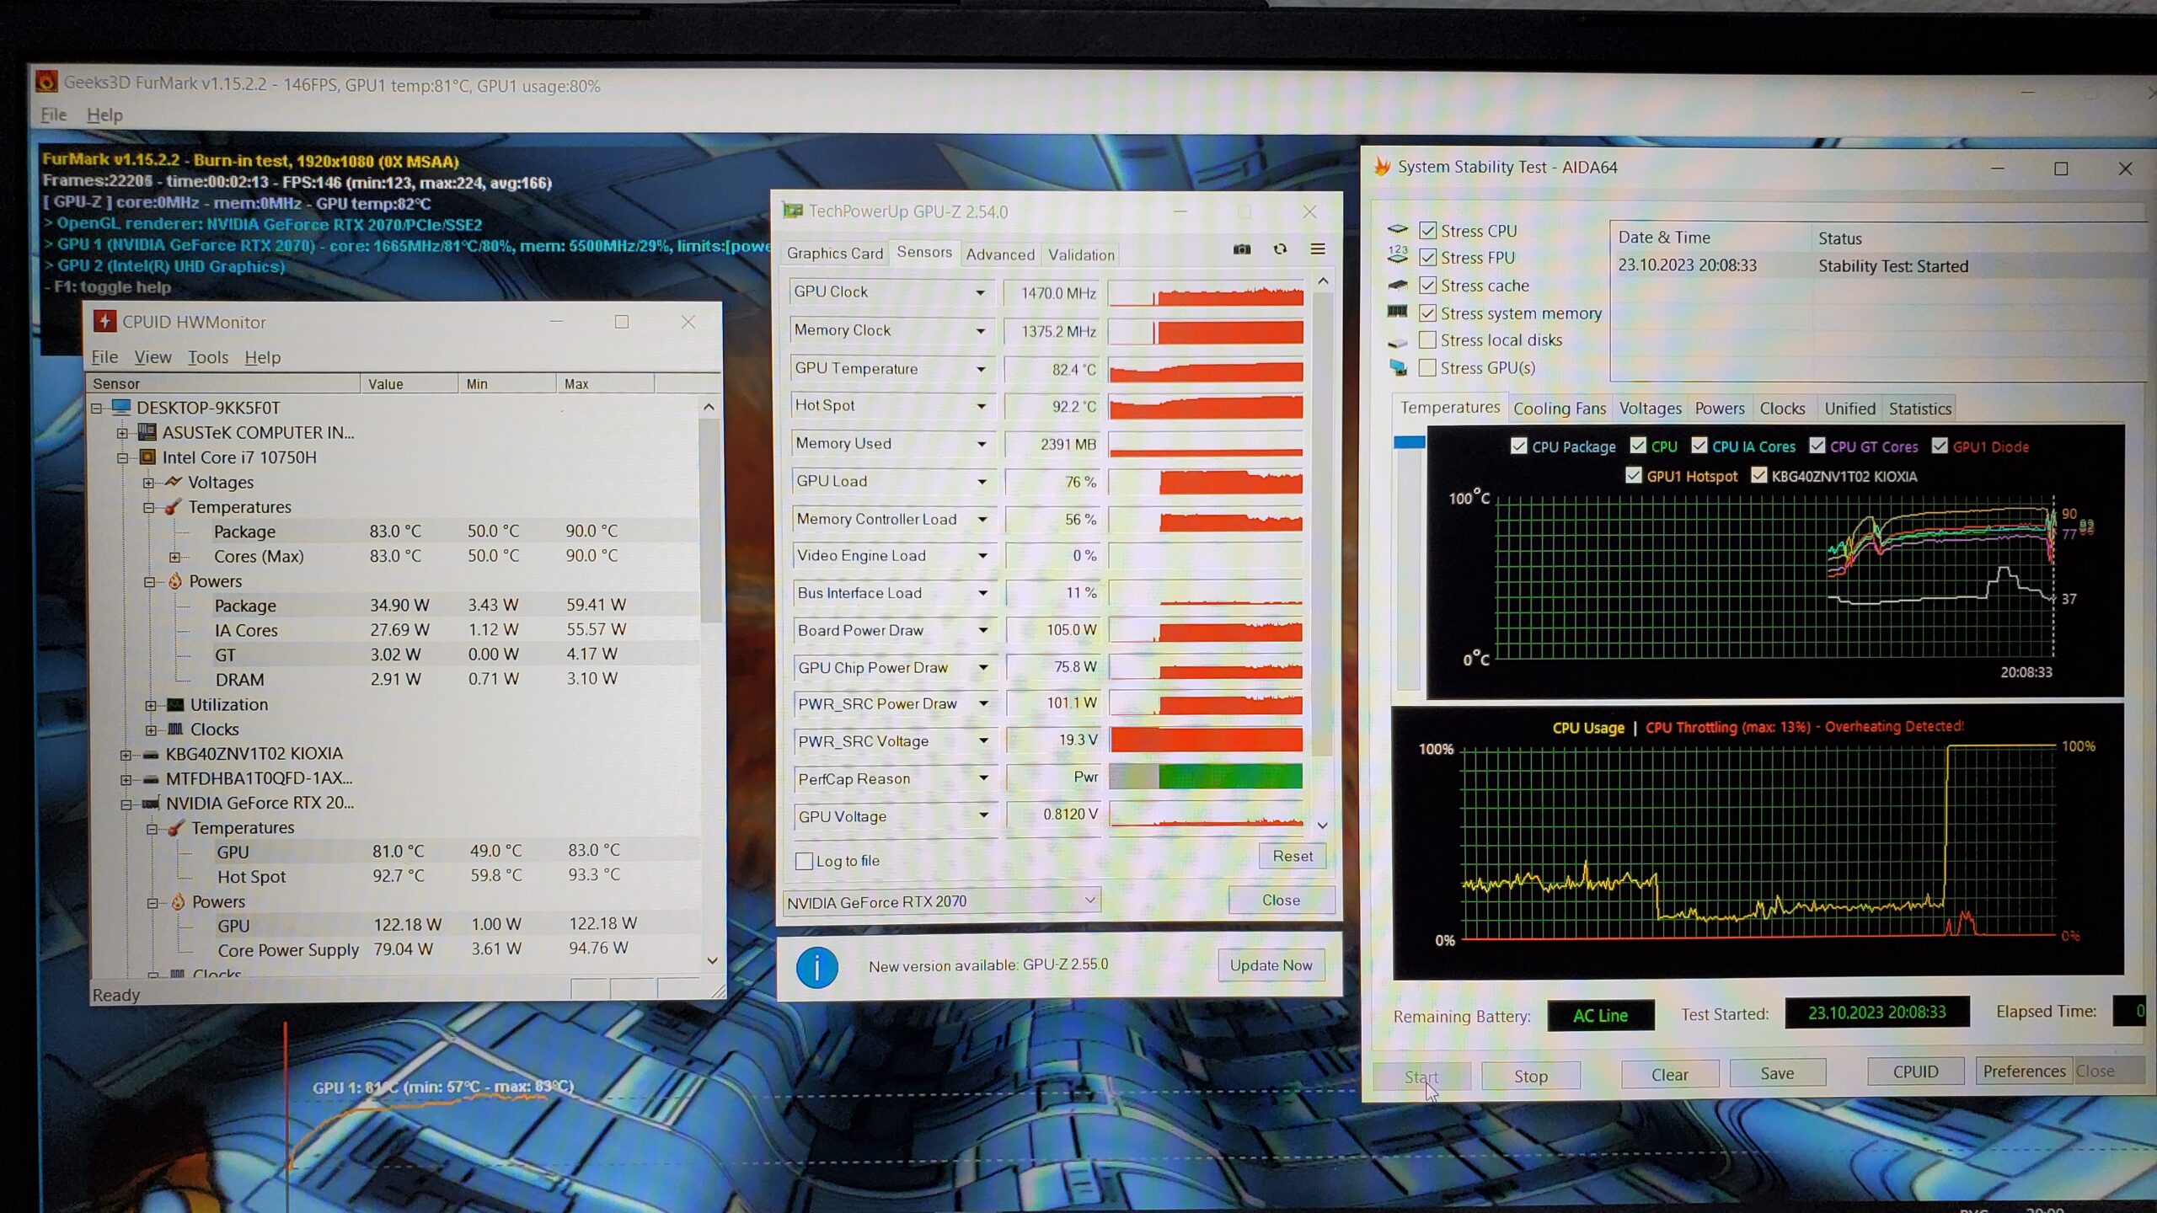Uncheck the Stress cache checkbox
The width and height of the screenshot is (2157, 1213).
(1427, 286)
